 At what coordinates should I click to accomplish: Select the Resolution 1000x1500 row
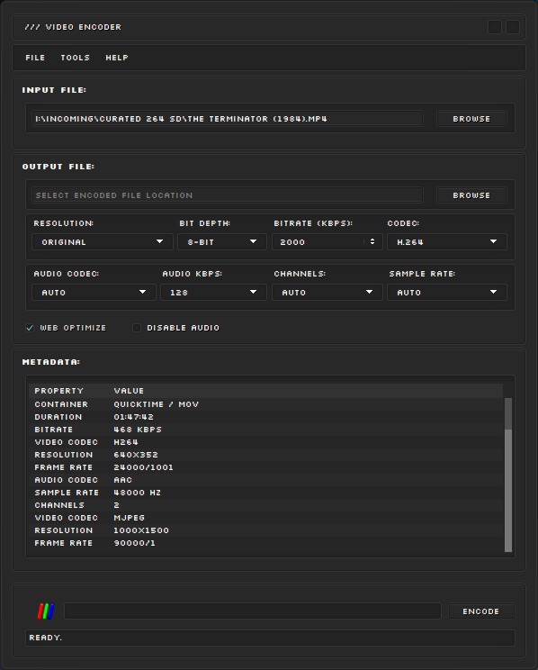pyautogui.click(x=266, y=530)
